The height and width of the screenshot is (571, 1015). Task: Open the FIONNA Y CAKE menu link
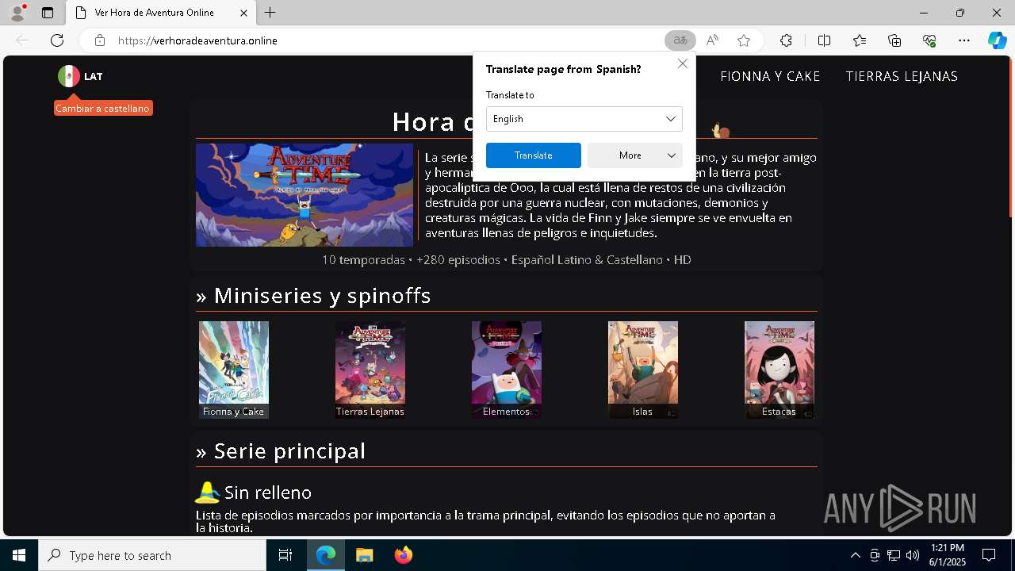click(770, 76)
